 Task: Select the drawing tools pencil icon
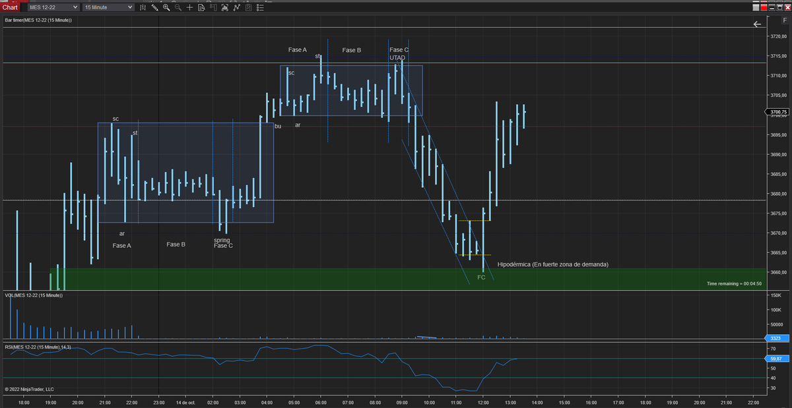(x=154, y=7)
